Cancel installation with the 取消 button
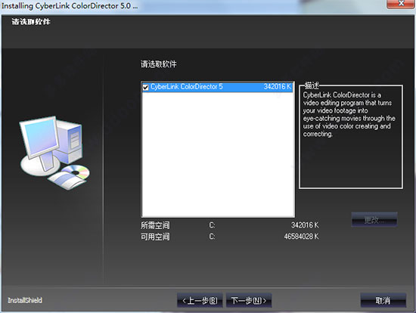Screen dimensions: 416x313 383,301
